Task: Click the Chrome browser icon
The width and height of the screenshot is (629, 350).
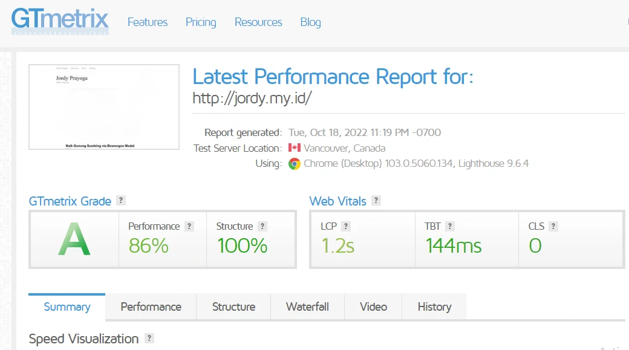Action: pyautogui.click(x=295, y=164)
